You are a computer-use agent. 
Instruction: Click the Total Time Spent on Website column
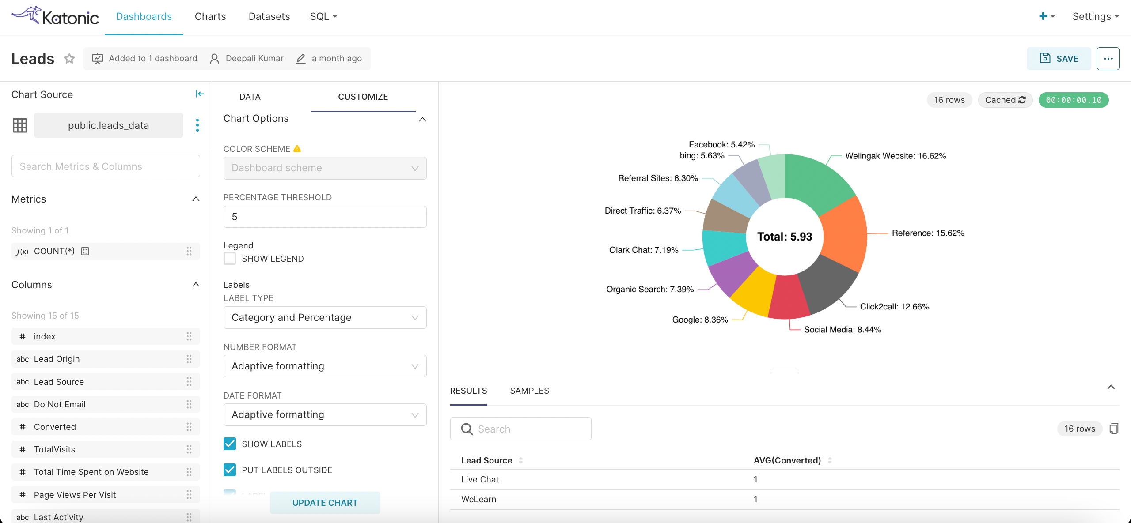coord(106,472)
